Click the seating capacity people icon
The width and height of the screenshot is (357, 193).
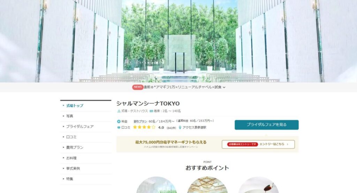[x=151, y=111]
